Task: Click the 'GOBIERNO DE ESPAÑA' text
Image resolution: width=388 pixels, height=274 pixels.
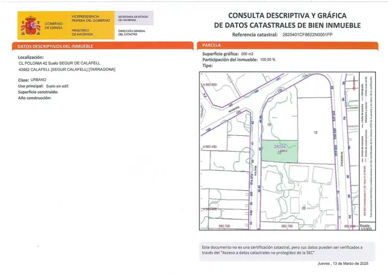Action: click(x=54, y=25)
